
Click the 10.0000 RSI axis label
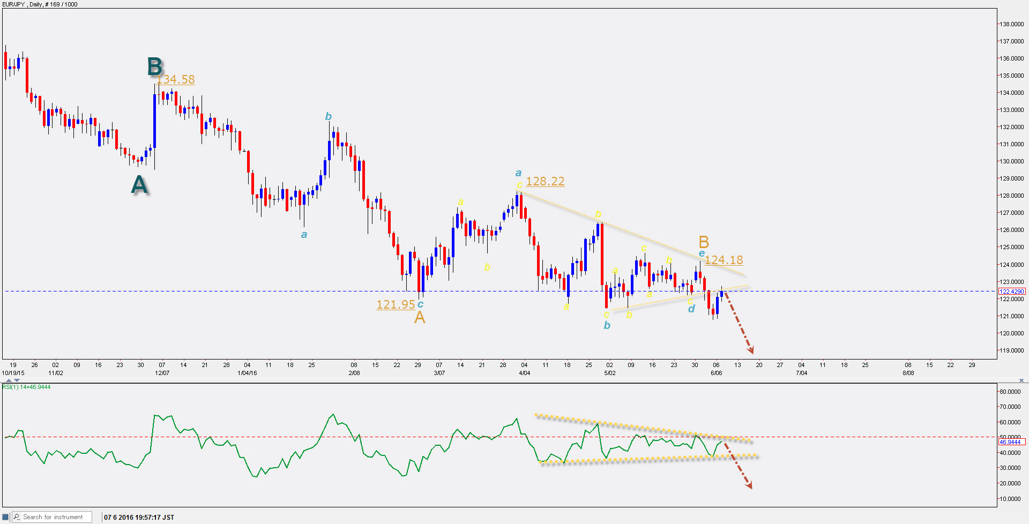pos(1010,499)
